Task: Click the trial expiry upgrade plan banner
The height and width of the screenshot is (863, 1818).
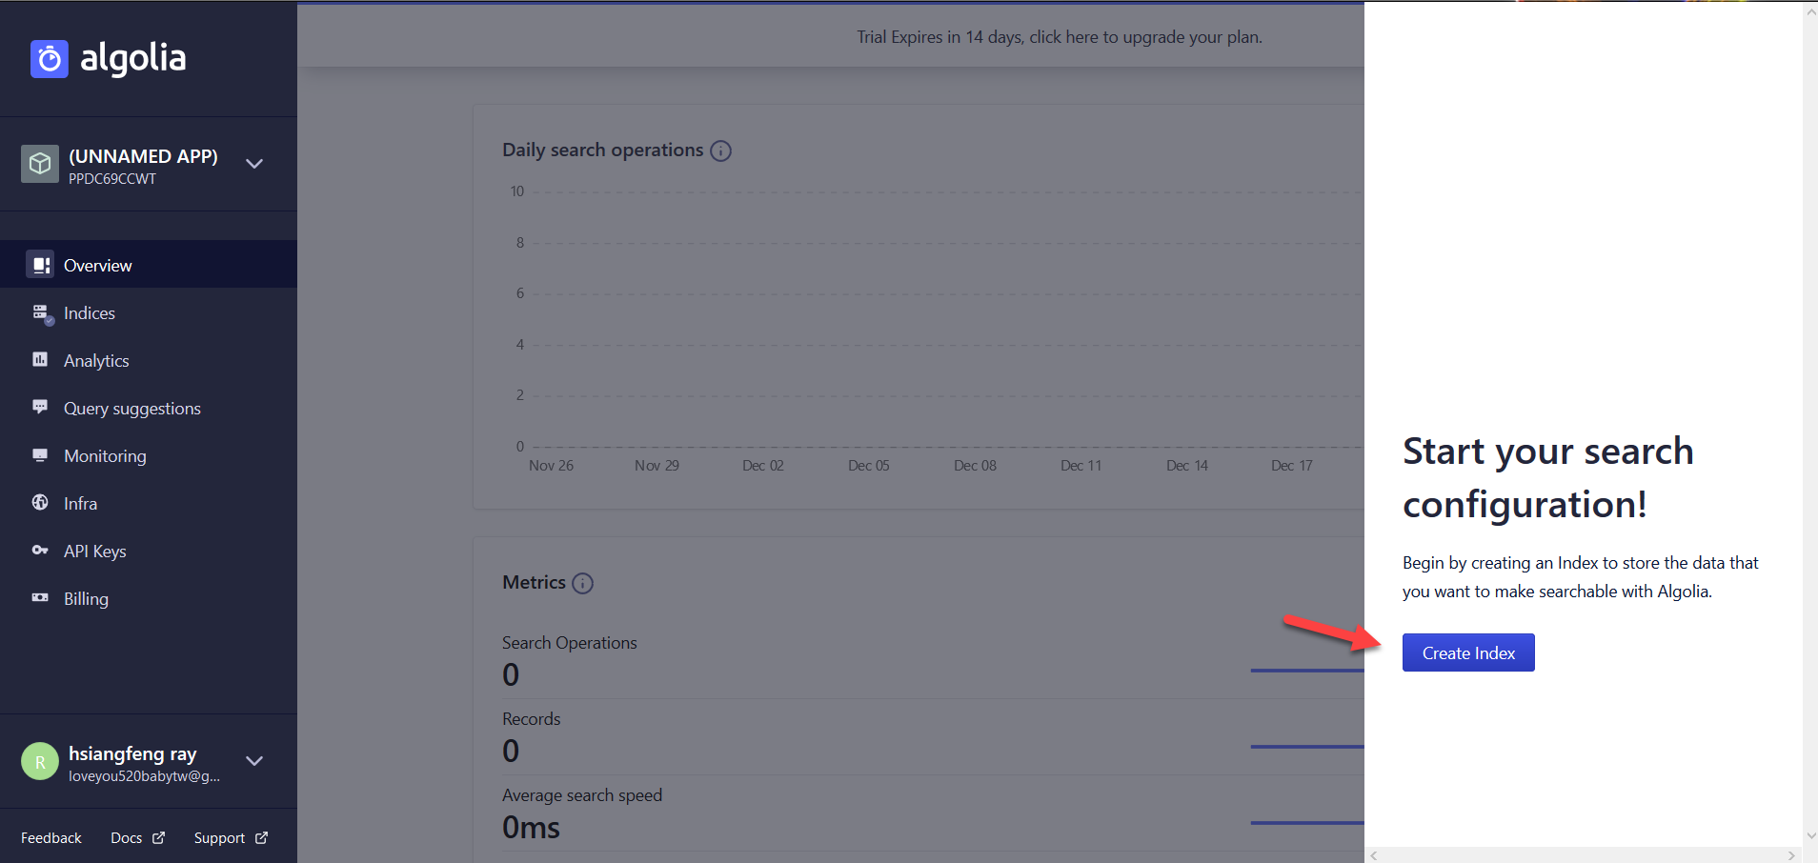Action: click(1059, 37)
